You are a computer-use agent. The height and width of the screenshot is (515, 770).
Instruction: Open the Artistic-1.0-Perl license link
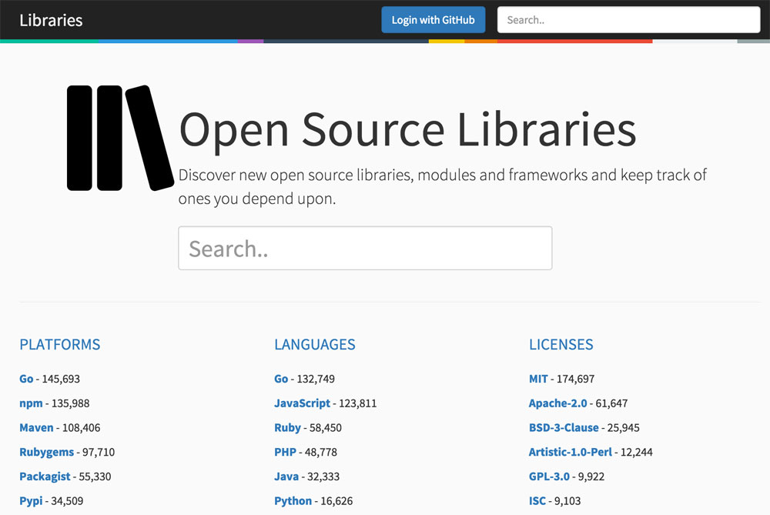[571, 452]
